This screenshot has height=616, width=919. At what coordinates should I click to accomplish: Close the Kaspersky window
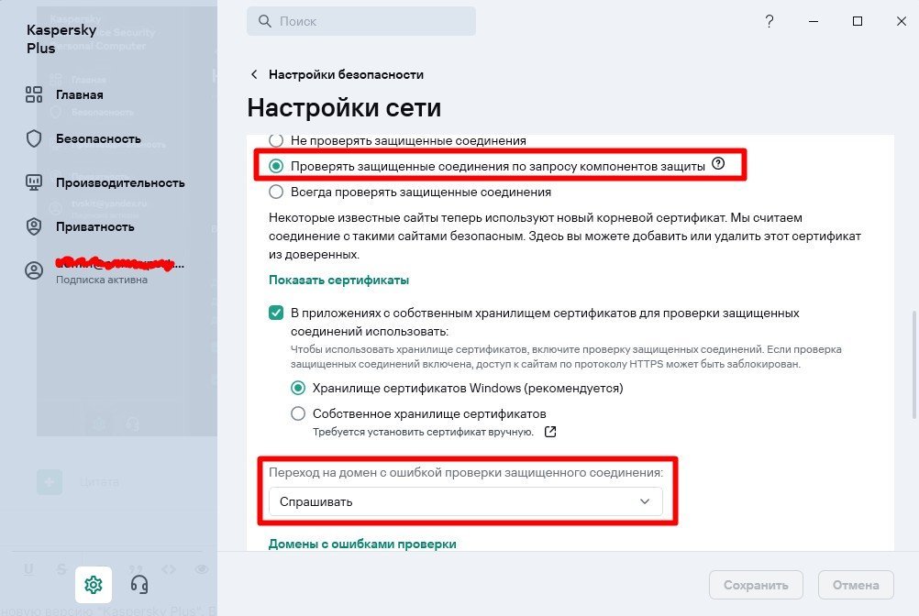(x=902, y=21)
